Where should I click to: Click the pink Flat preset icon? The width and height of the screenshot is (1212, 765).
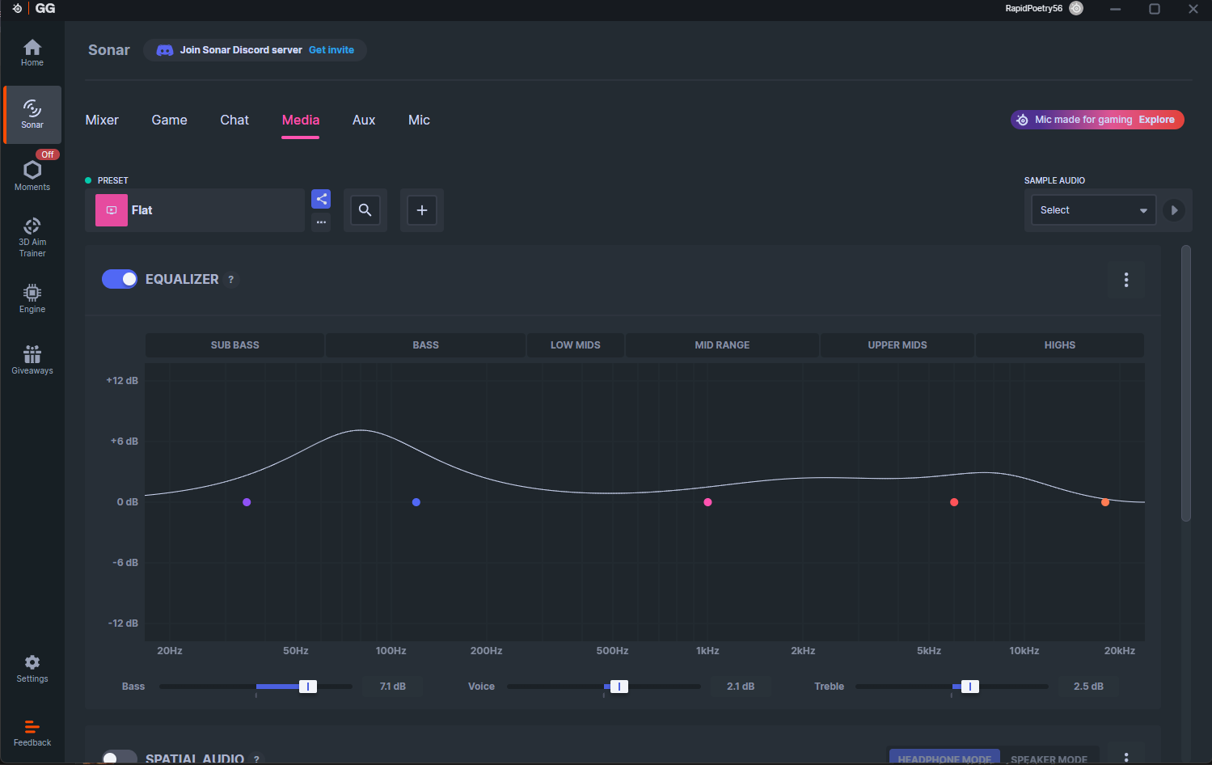pyautogui.click(x=112, y=210)
